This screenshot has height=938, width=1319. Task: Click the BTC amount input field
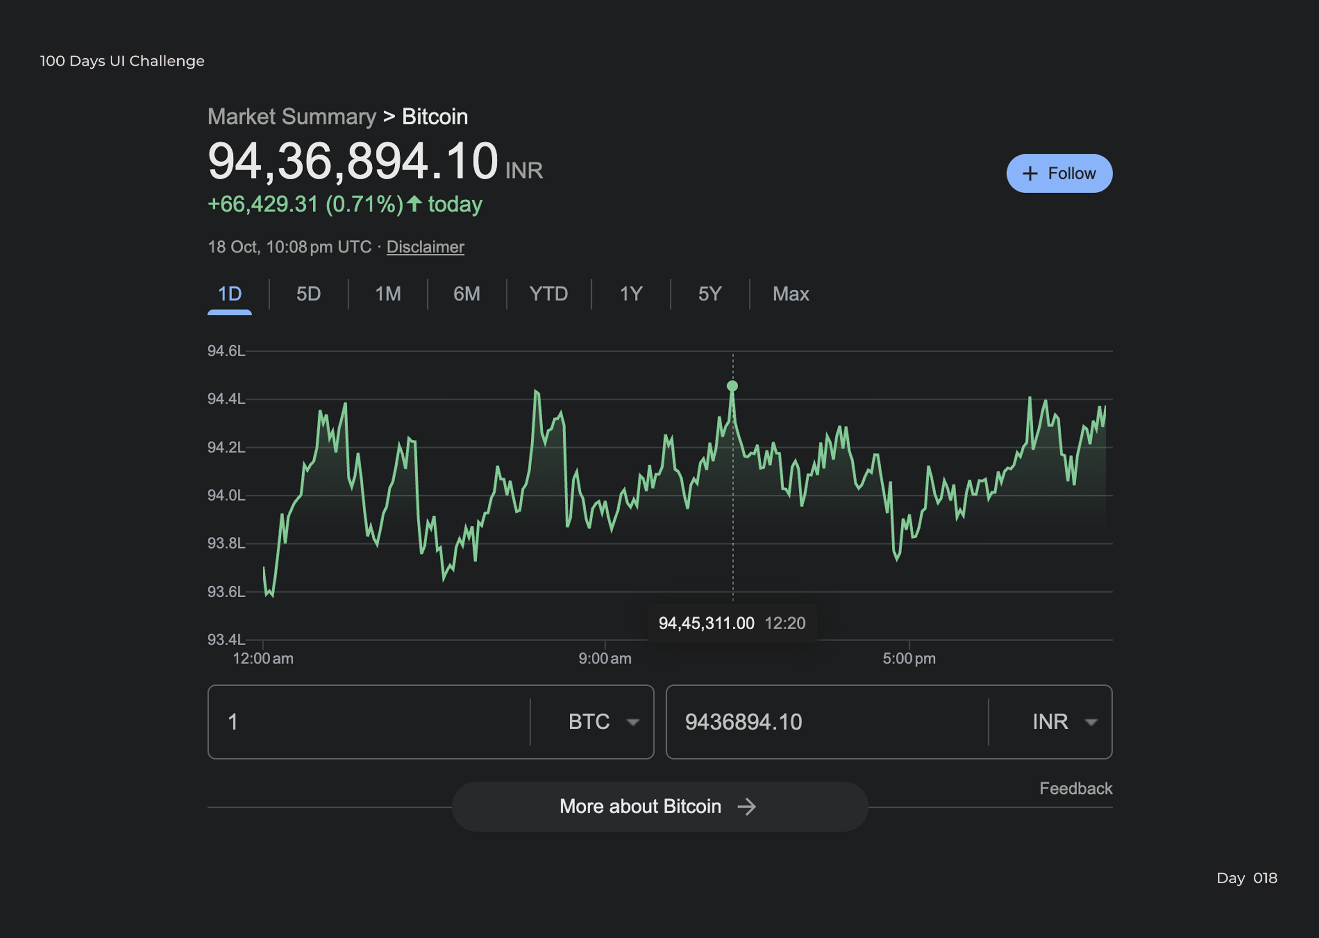pyautogui.click(x=369, y=722)
